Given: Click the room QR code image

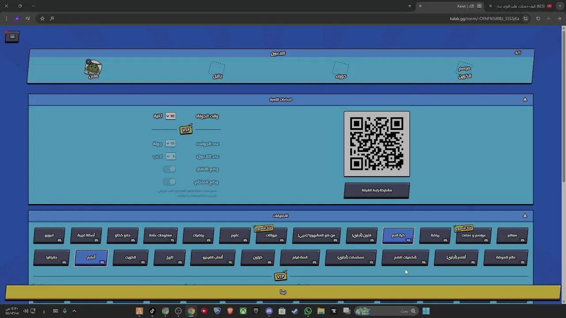Looking at the screenshot, I should 377,144.
